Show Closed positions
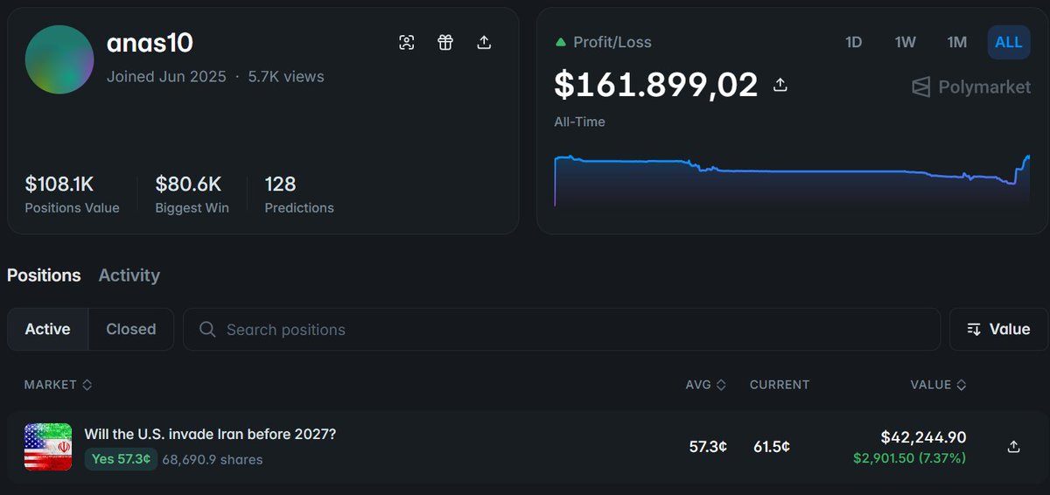 (131, 330)
